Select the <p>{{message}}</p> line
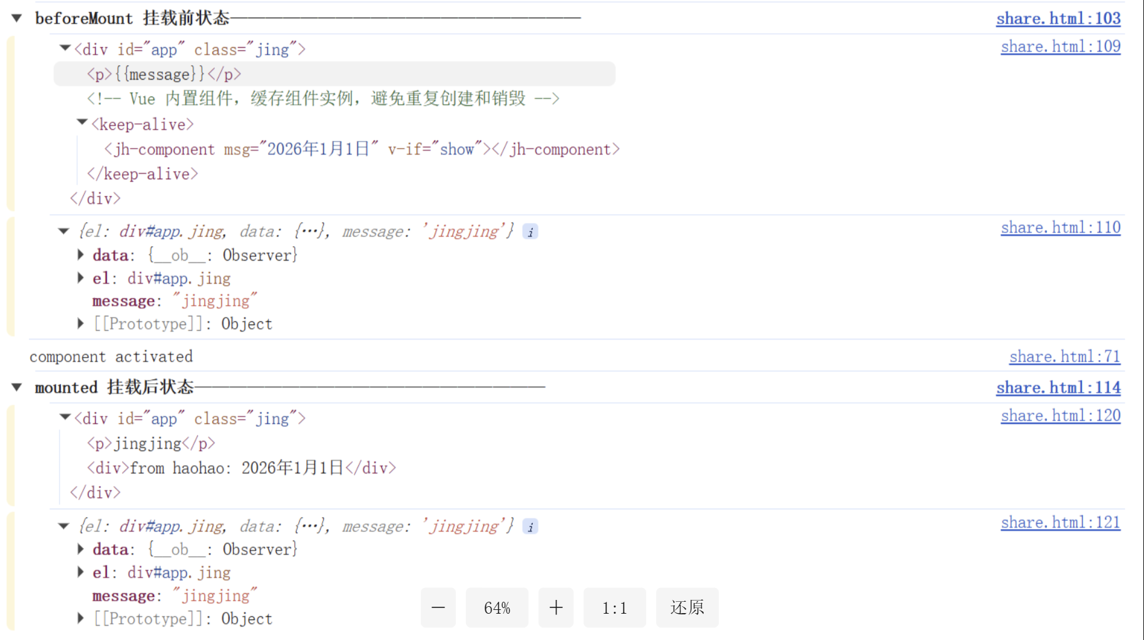 click(334, 74)
